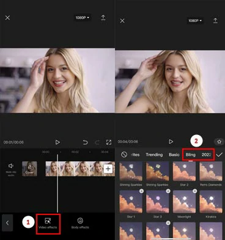The image size is (225, 240).
Task: Undo the last edit
Action: coord(85,142)
